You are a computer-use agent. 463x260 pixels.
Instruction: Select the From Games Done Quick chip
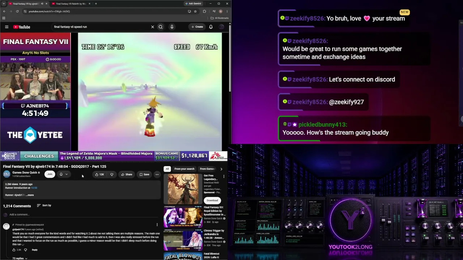[208, 169]
